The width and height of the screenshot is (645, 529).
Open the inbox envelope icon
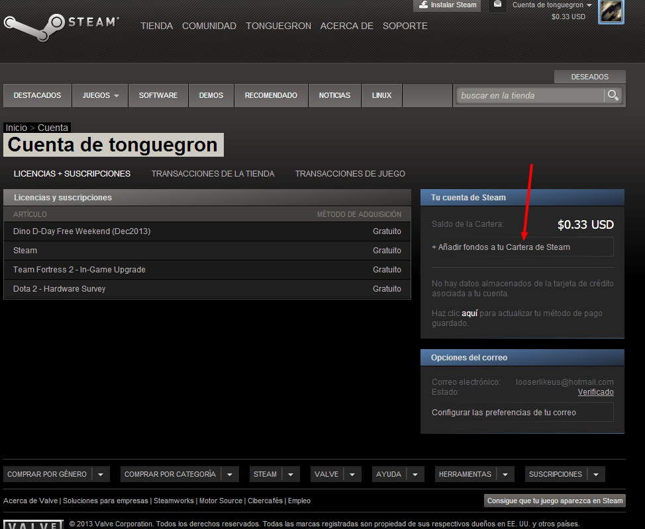pos(497,5)
